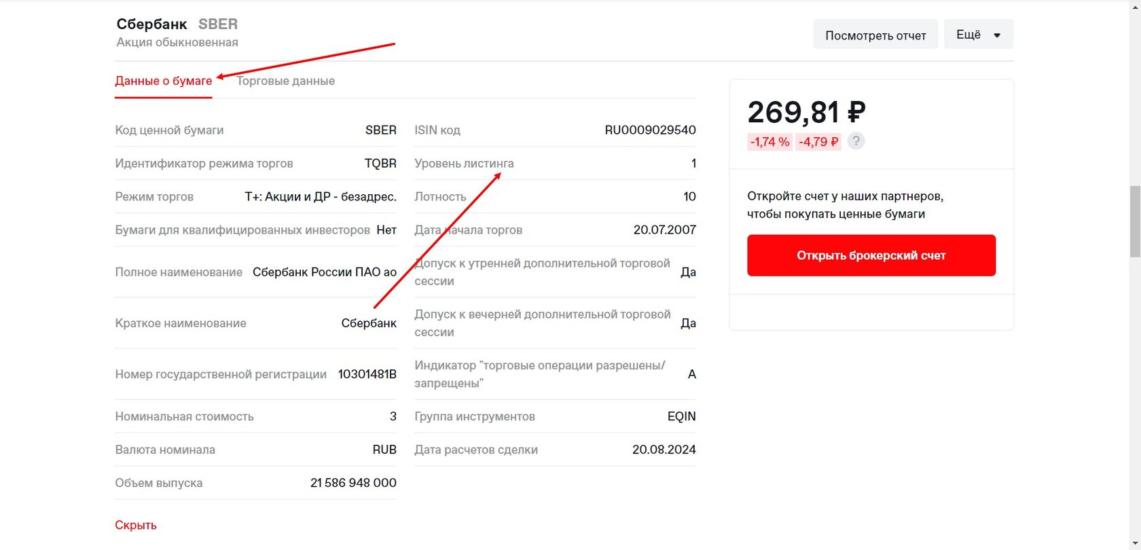Screen dimensions: 1141x550
Task: Click the SBER value for Код ценной бумаги
Action: 380,130
